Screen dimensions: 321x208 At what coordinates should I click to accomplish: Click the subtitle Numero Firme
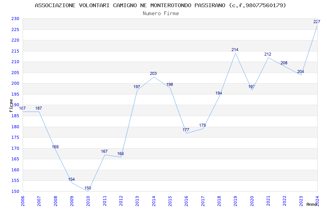(161, 14)
